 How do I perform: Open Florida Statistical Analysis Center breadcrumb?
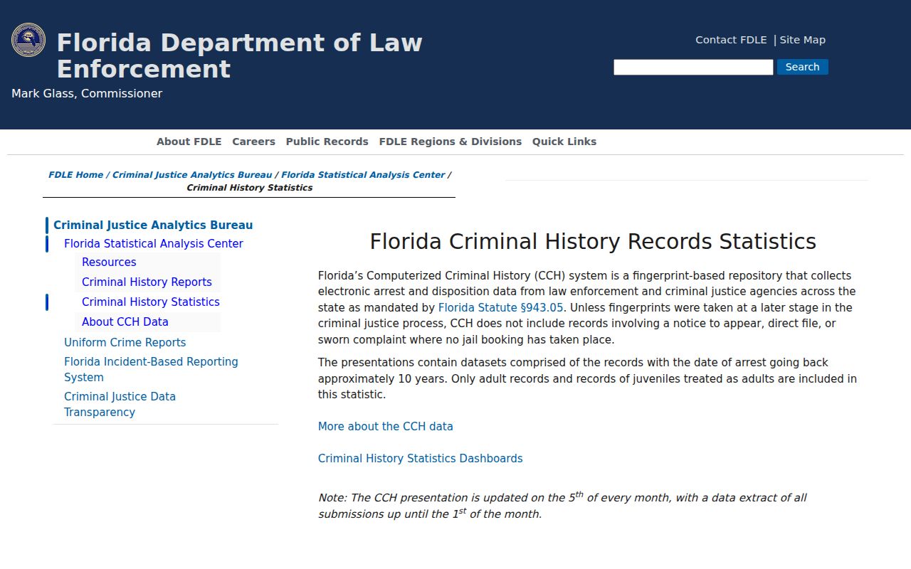363,175
